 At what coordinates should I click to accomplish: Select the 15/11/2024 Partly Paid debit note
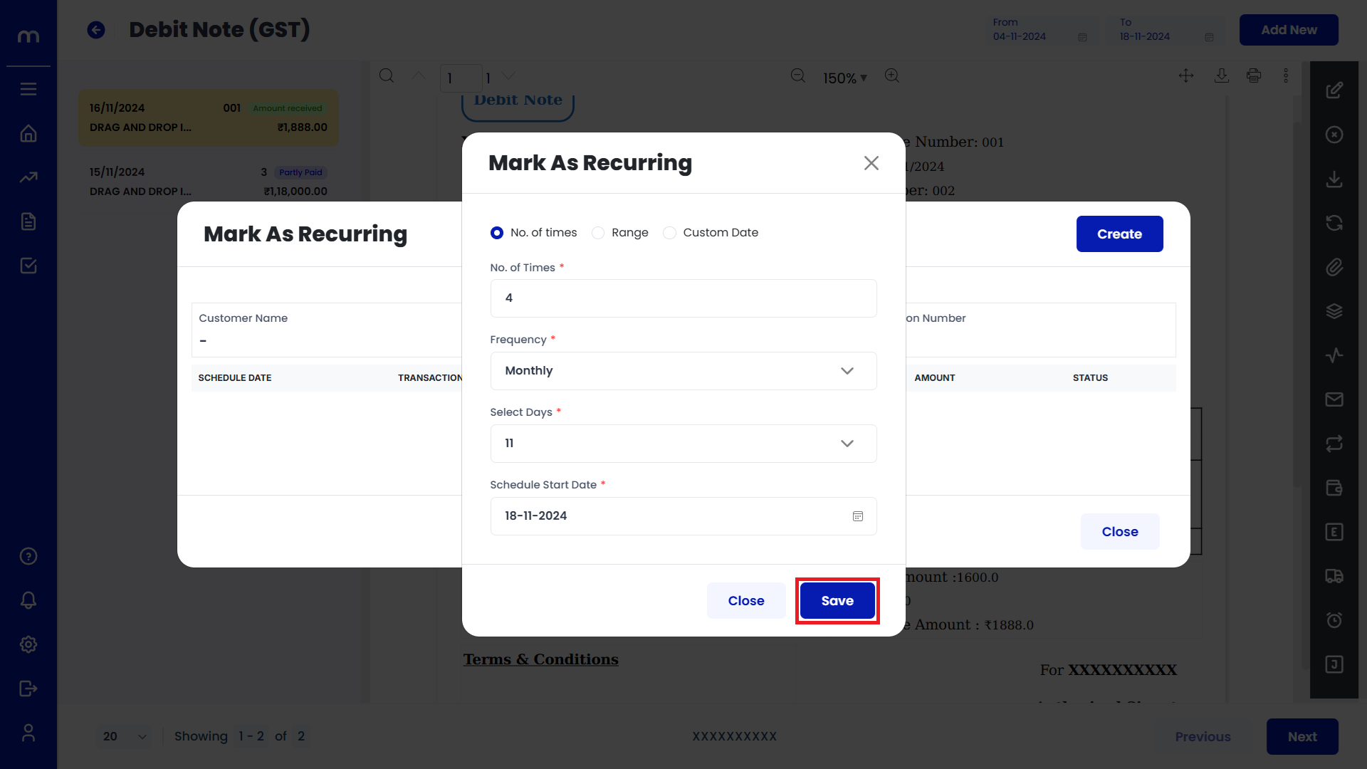[x=208, y=182]
